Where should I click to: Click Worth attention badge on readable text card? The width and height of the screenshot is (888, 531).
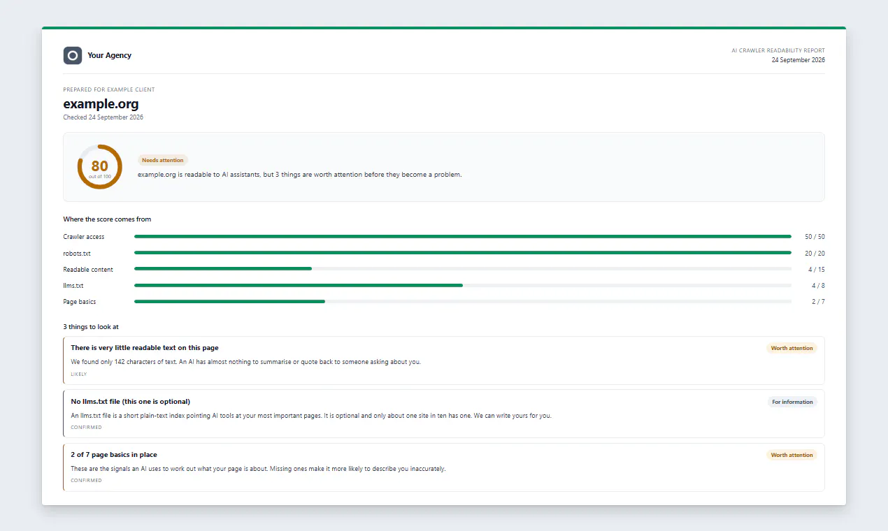pyautogui.click(x=792, y=348)
